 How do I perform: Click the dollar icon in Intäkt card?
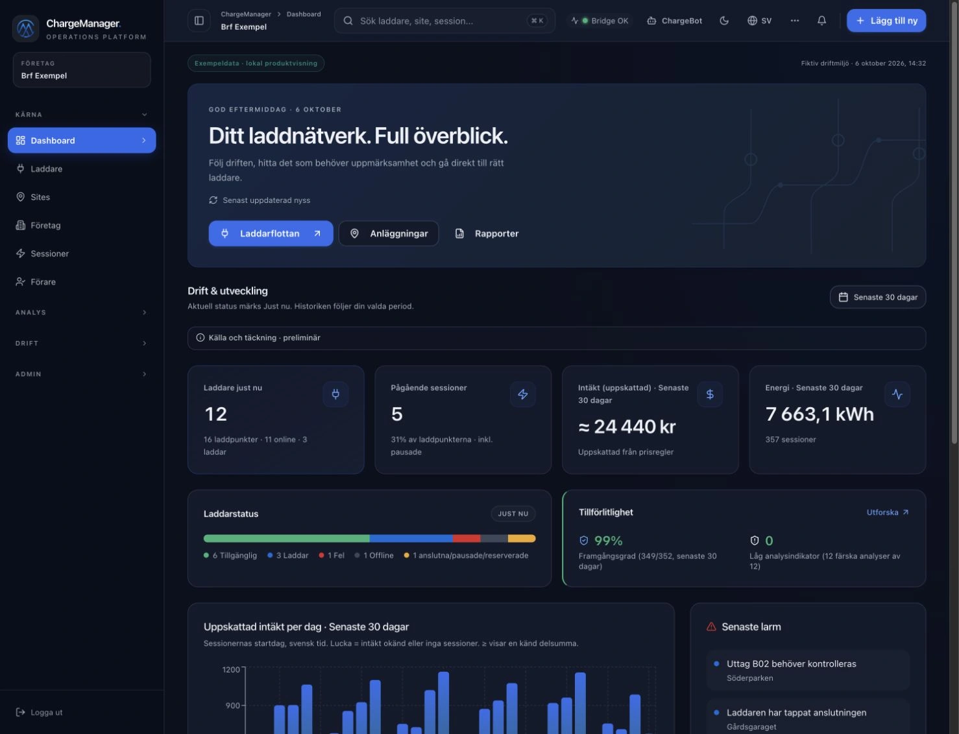coord(710,394)
